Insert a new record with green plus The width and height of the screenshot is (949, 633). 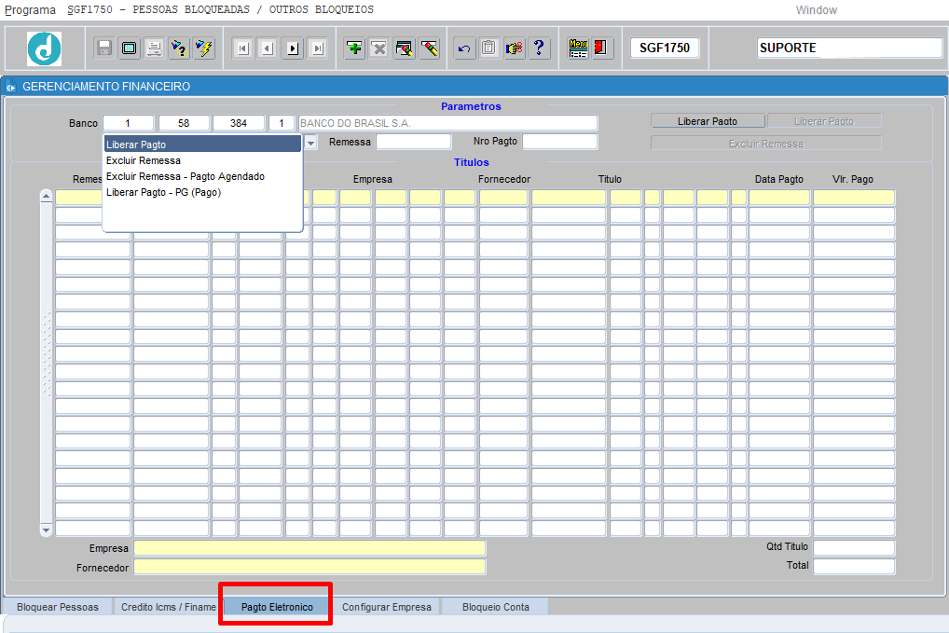(354, 48)
